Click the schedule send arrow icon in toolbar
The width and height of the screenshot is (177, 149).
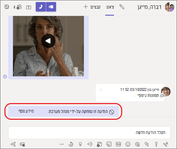point(90,144)
